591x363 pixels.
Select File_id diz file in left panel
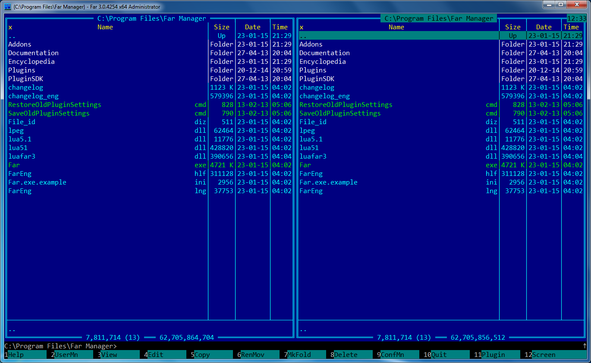coord(150,122)
